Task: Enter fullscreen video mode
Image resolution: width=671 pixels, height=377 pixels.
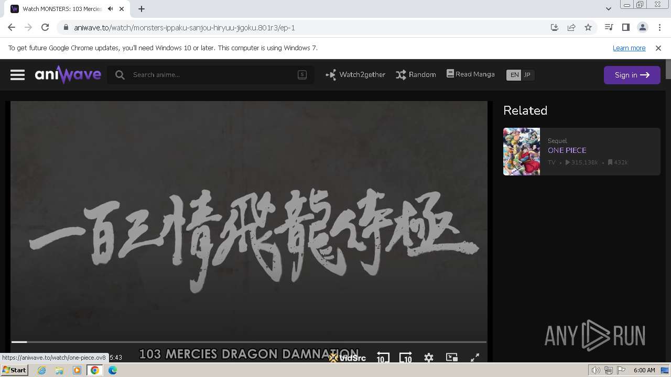Action: 475,357
